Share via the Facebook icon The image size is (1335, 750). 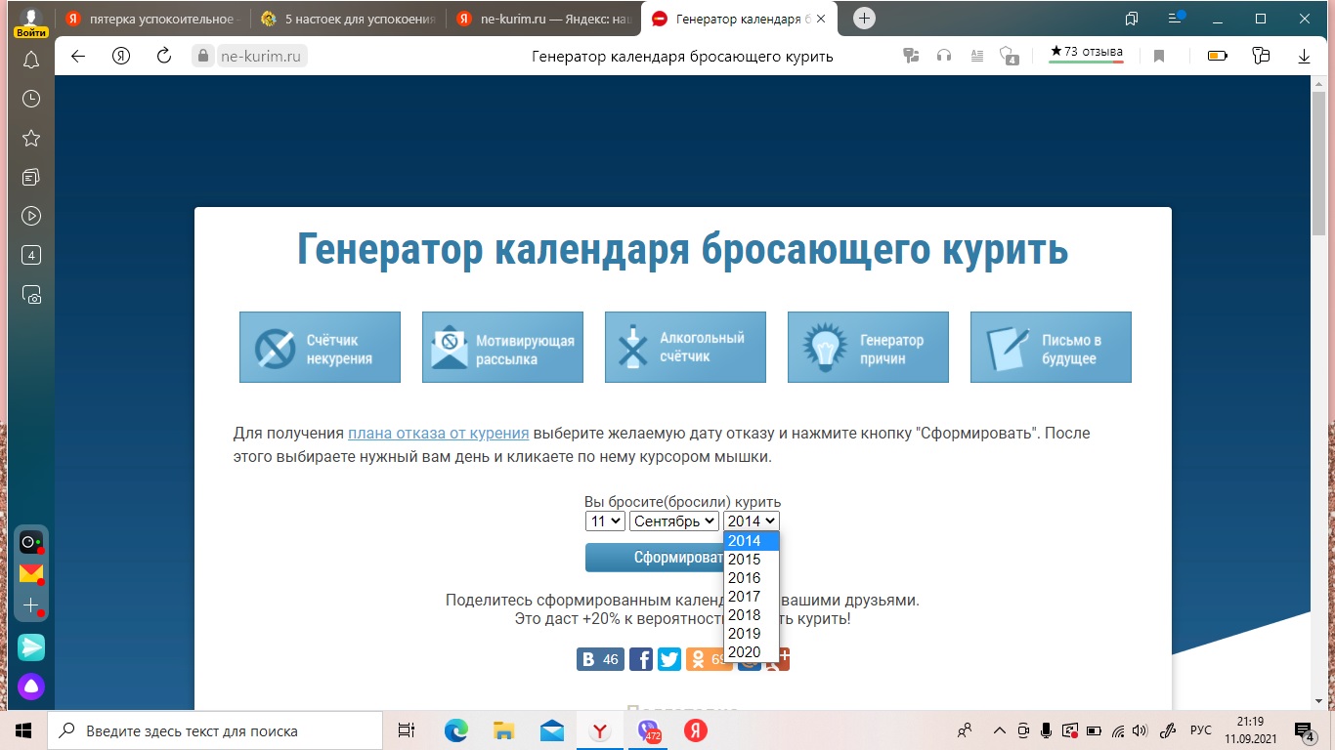(641, 659)
